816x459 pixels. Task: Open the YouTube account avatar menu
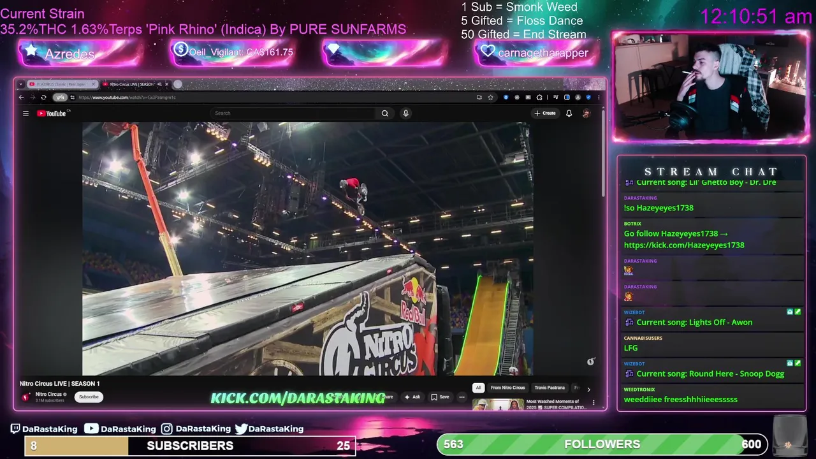tap(586, 113)
